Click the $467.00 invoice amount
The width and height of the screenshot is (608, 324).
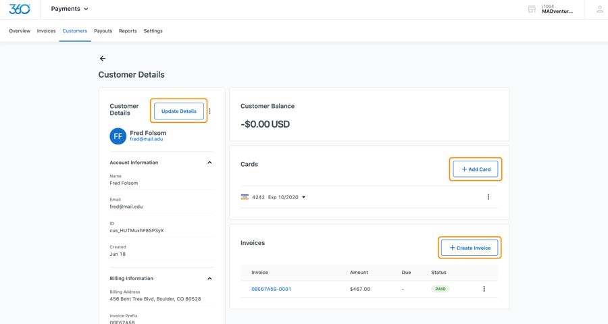360,289
